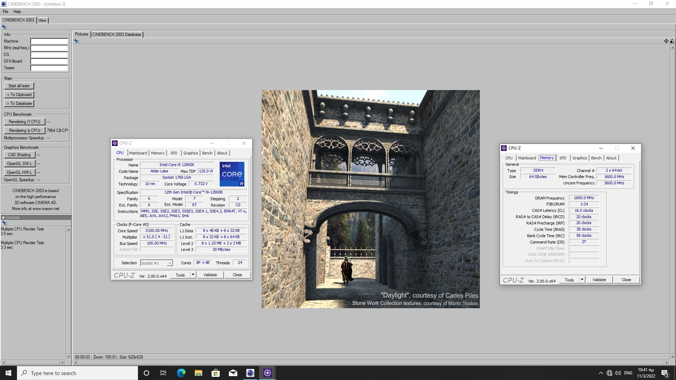
Task: Click the MHz (real freq.) input field
Action: coord(49,48)
